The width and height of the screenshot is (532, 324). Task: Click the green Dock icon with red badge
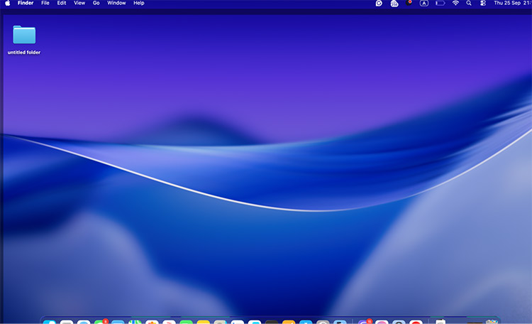(x=101, y=322)
